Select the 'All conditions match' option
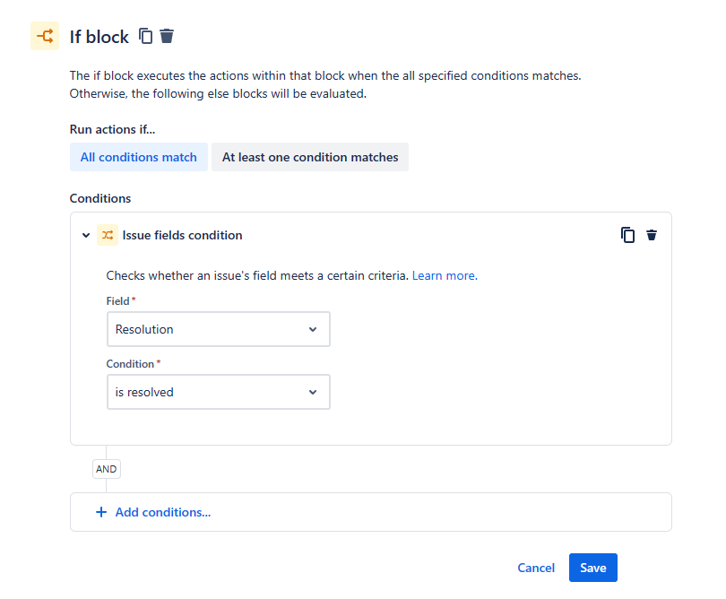The width and height of the screenshot is (726, 599). click(x=139, y=157)
